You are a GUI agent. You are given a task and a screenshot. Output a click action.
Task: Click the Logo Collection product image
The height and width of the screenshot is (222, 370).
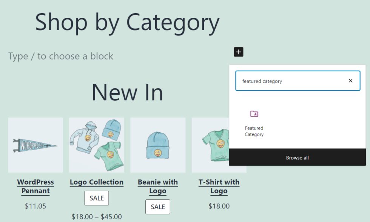tap(96, 145)
